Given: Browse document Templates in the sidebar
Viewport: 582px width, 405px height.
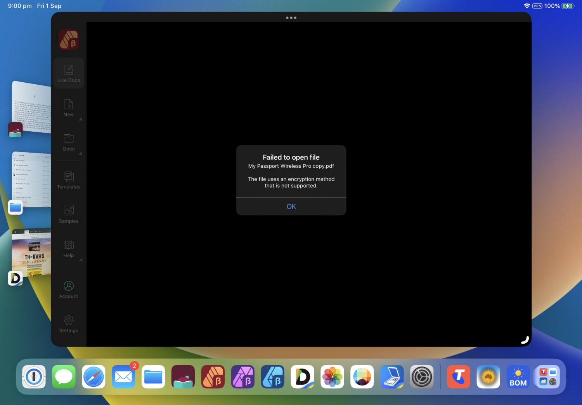Looking at the screenshot, I should pyautogui.click(x=68, y=179).
